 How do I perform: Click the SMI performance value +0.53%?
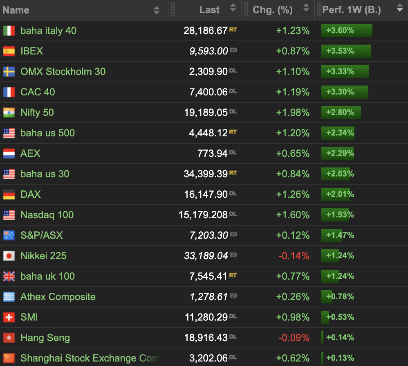coord(340,317)
